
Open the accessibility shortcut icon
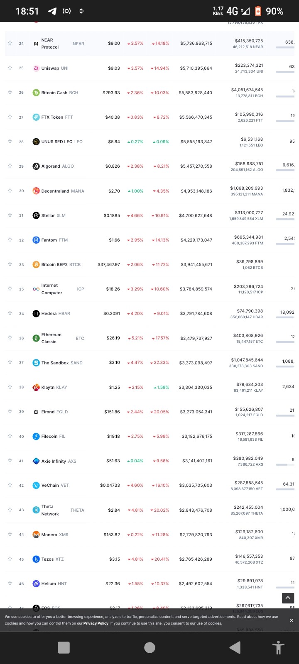pos(278,647)
